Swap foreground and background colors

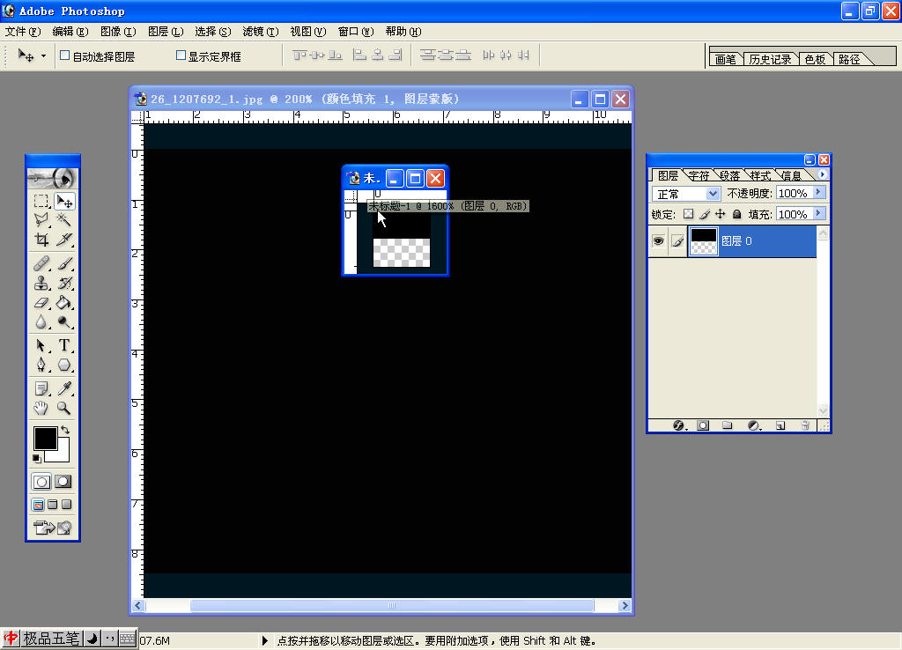[x=65, y=430]
